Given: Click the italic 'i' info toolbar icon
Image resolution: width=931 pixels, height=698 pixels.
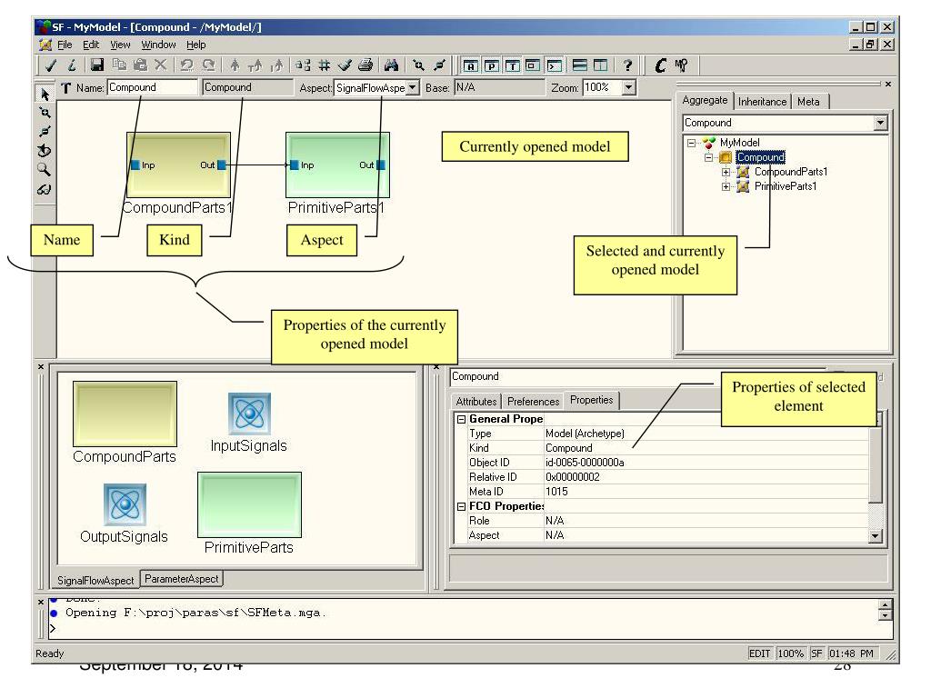Looking at the screenshot, I should pyautogui.click(x=72, y=65).
